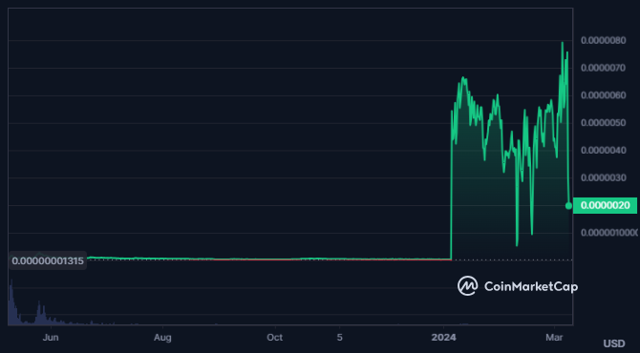Click the 0.0000050 y-axis label
The height and width of the screenshot is (353, 640).
coord(603,123)
